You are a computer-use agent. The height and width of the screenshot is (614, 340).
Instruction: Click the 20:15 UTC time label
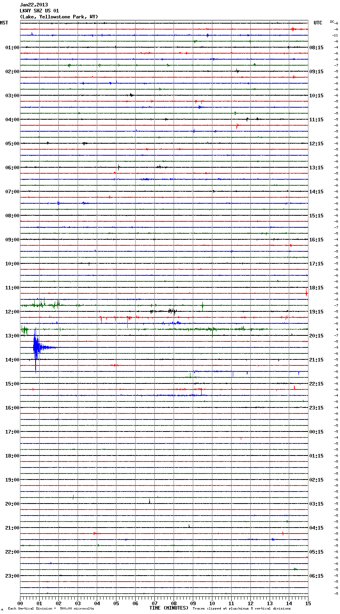pyautogui.click(x=316, y=336)
